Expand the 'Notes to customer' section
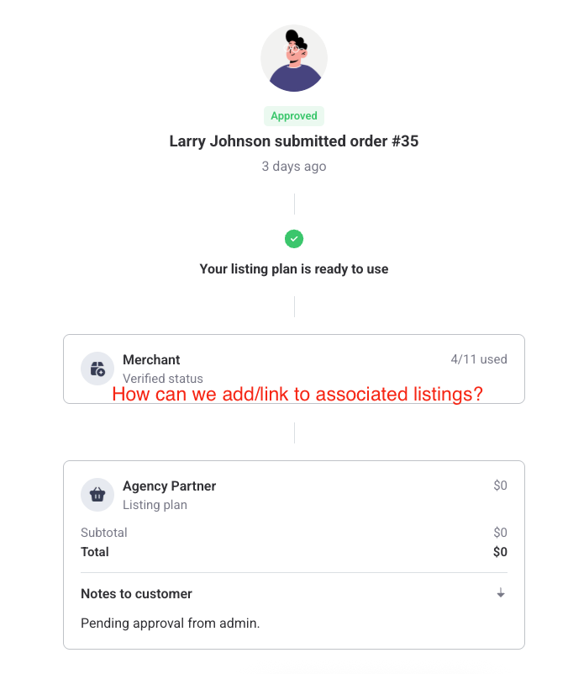 [x=136, y=594]
